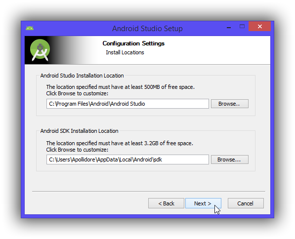Click the '3.2GB of free space' text
Screen dimensions: 295x239
[169, 143]
